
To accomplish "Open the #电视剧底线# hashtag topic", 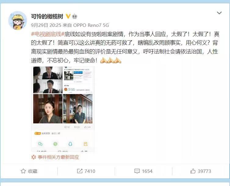I will (48, 34).
